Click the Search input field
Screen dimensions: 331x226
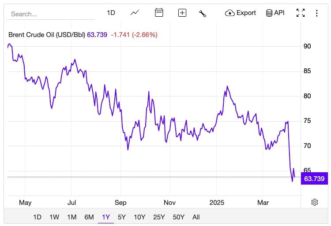click(51, 14)
